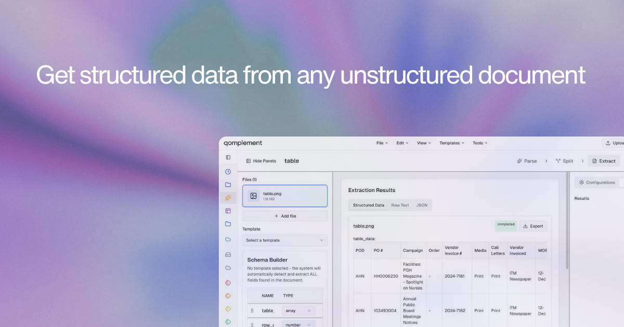Switch to the Raw Text tab
The image size is (624, 327).
tap(400, 205)
